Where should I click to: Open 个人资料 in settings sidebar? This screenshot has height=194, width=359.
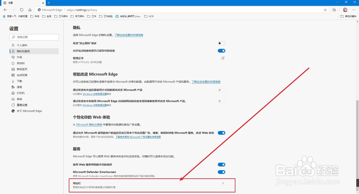coord(34,45)
